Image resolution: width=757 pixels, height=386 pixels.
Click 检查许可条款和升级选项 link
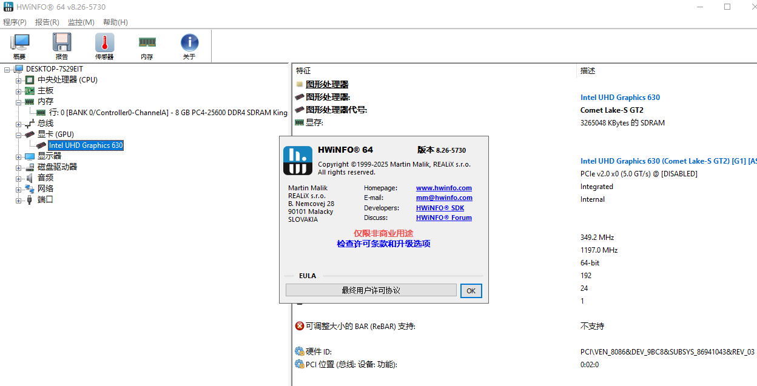click(x=384, y=244)
